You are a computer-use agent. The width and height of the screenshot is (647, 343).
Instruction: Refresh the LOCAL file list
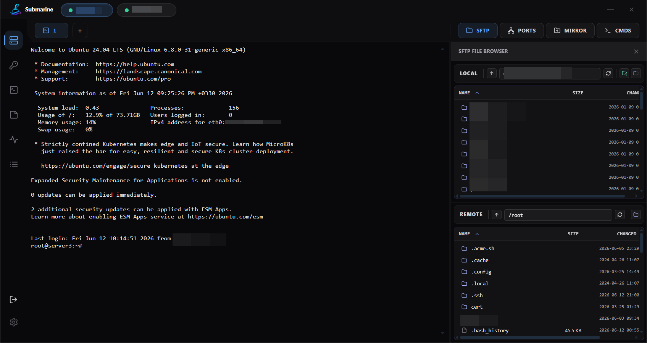pos(608,73)
